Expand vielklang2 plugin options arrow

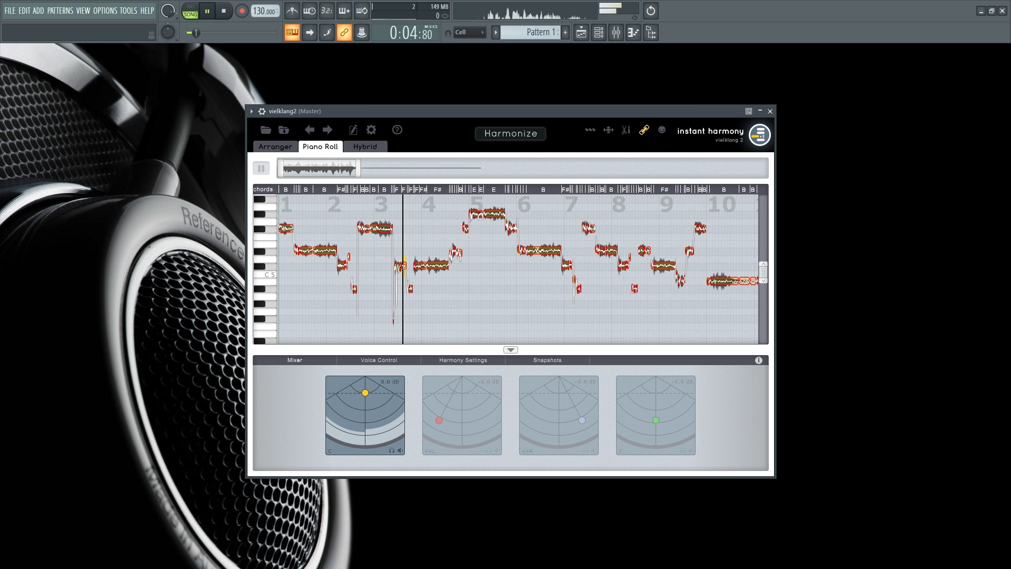pos(252,111)
